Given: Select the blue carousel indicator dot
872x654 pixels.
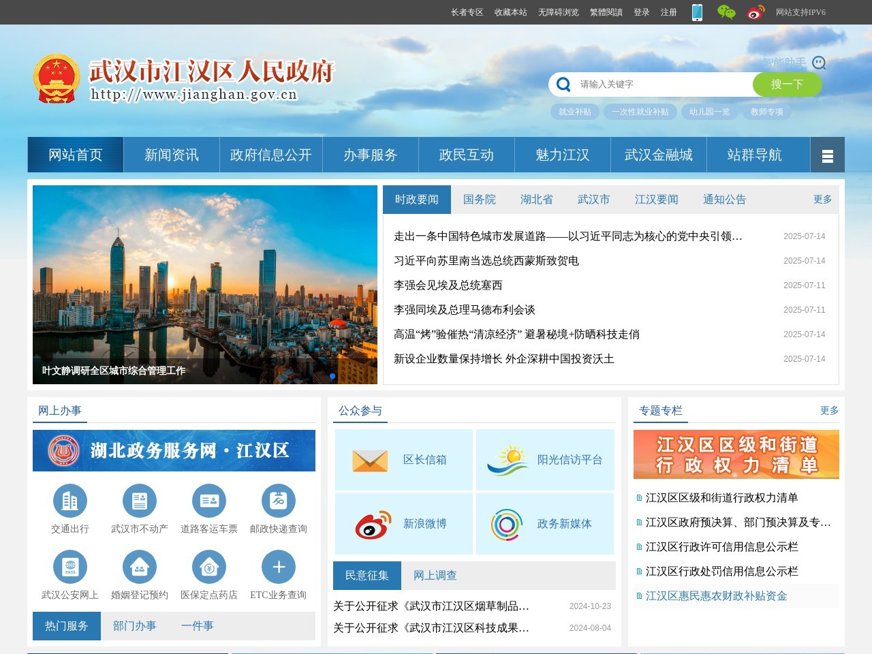Looking at the screenshot, I should pos(332,376).
